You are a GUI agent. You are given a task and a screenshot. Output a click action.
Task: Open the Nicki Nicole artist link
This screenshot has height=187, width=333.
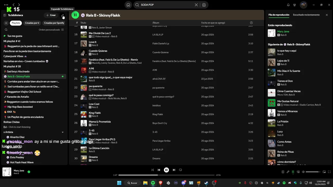tap(113, 98)
